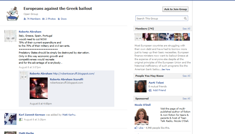This screenshot has height=134, width=235.
Task: Open third member avatar, the blond man
Action: pos(154,37)
